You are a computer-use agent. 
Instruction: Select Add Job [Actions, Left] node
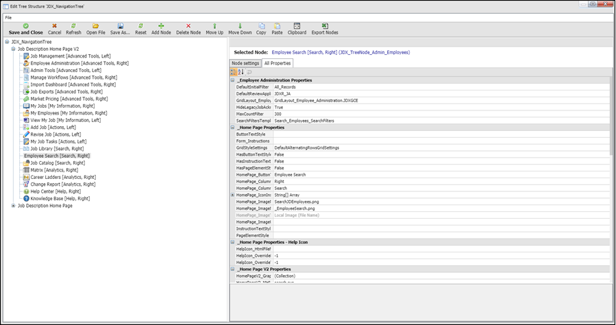[53, 128]
